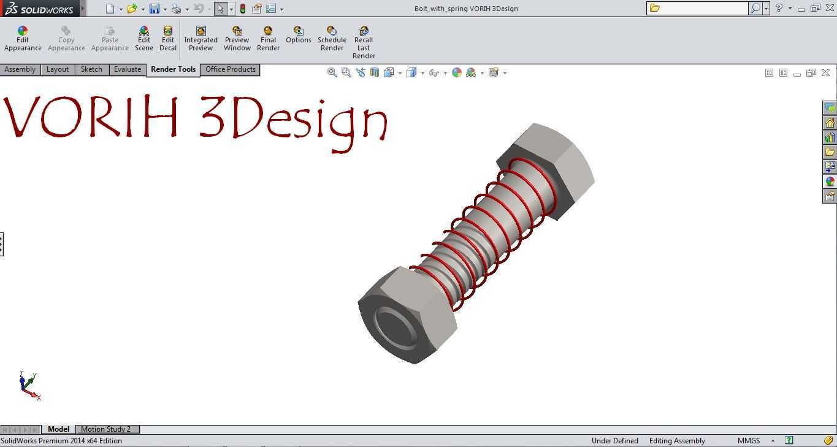Rebuild model with traffic light icon
The height and width of the screenshot is (447, 837).
coord(243,9)
